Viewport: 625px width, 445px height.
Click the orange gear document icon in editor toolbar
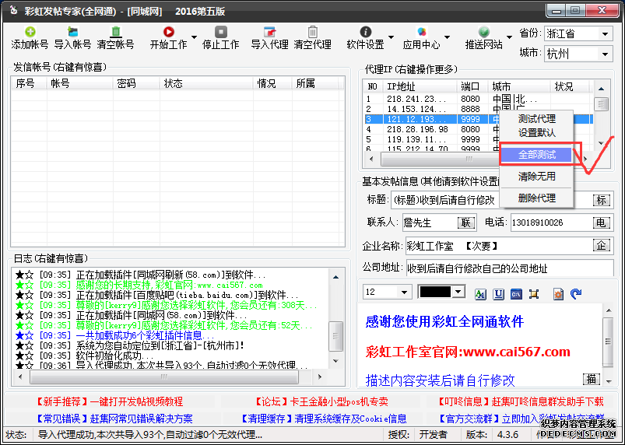pos(558,294)
